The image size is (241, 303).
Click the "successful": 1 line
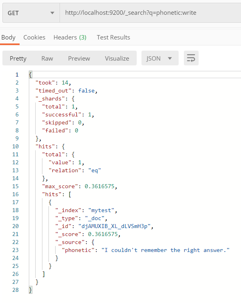pyautogui.click(x=68, y=114)
